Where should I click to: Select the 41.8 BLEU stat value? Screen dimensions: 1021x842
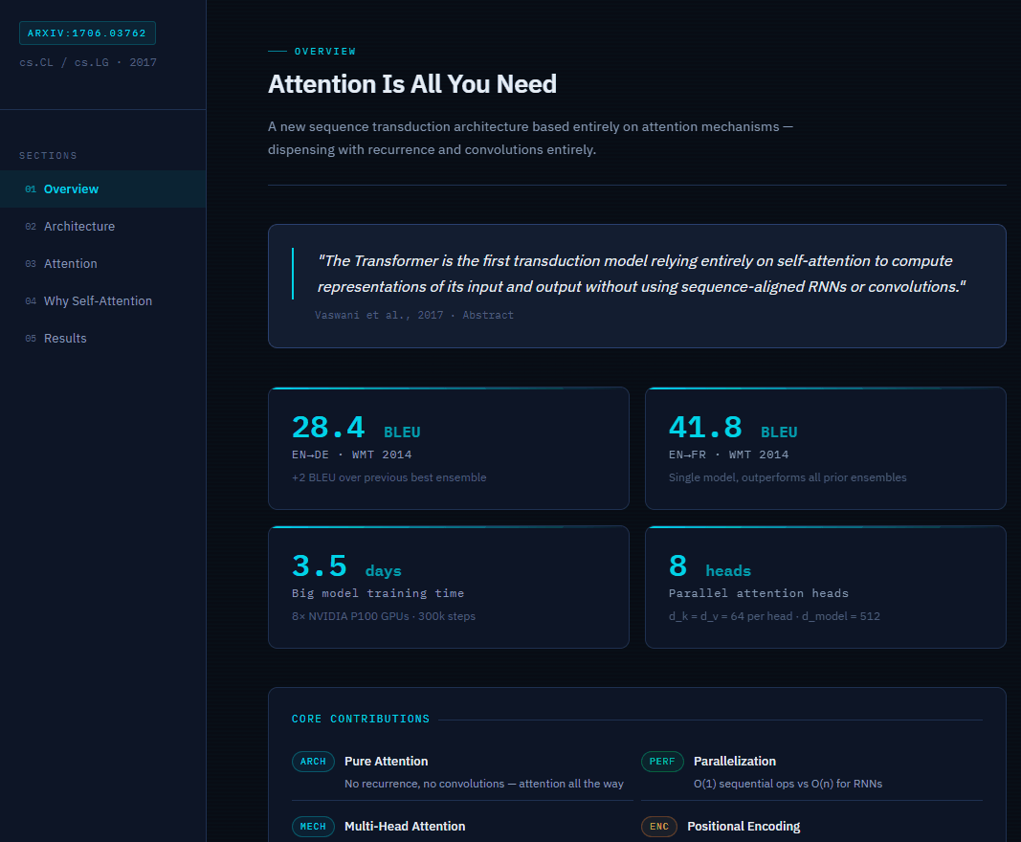pos(733,428)
